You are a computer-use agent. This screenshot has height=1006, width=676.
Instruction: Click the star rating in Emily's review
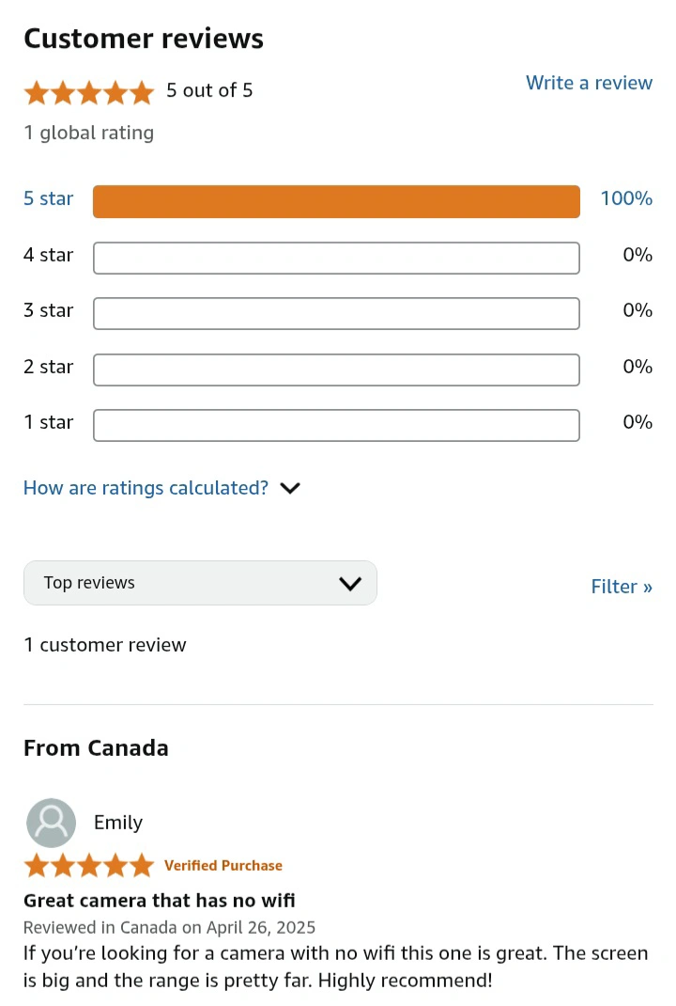[89, 866]
